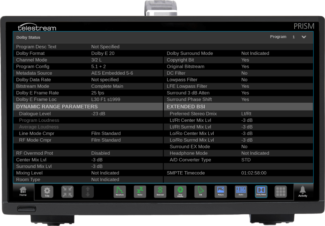
Task: Open the CIE chart display
Action: click(x=201, y=192)
